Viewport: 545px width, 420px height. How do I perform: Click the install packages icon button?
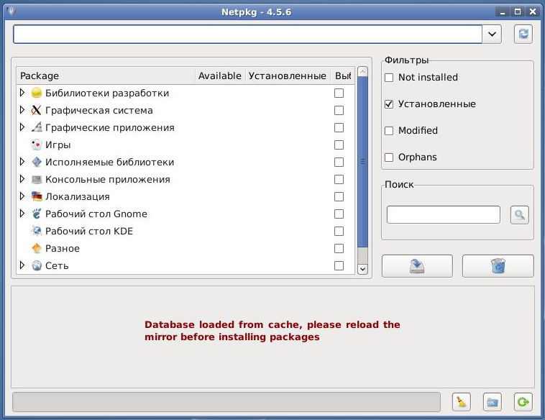pos(417,266)
